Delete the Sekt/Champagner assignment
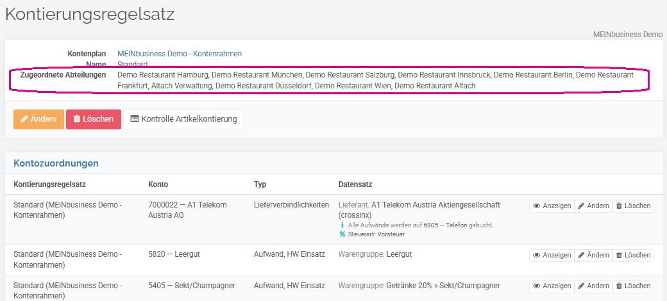The image size is (667, 301). pos(633,286)
